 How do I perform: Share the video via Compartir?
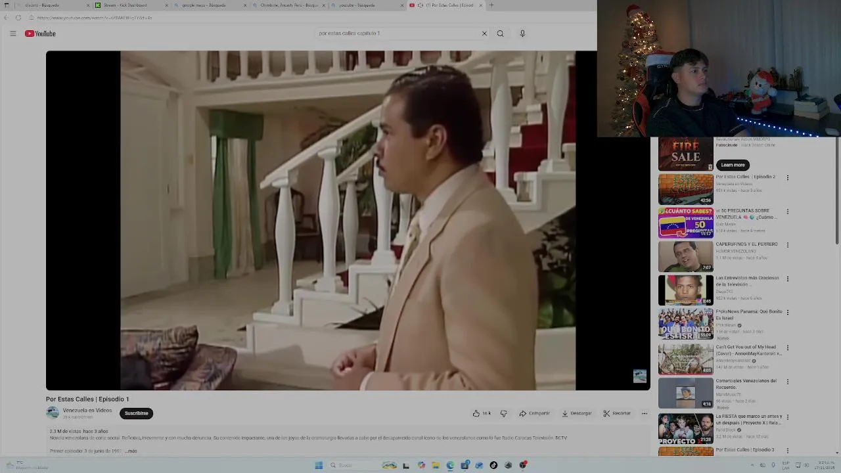[534, 413]
